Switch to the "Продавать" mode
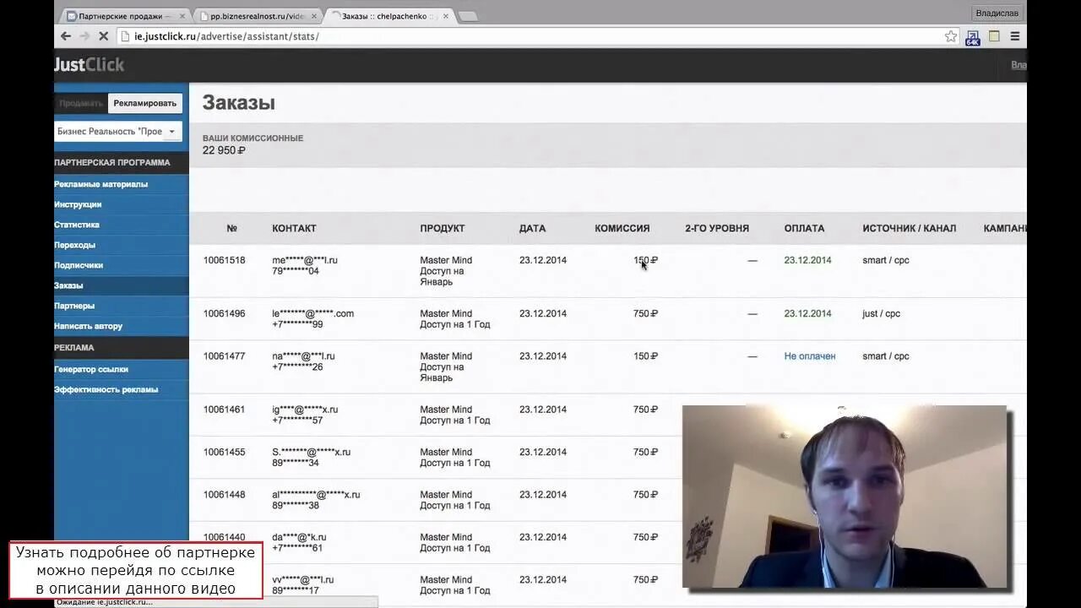1081x608 pixels. tap(81, 103)
